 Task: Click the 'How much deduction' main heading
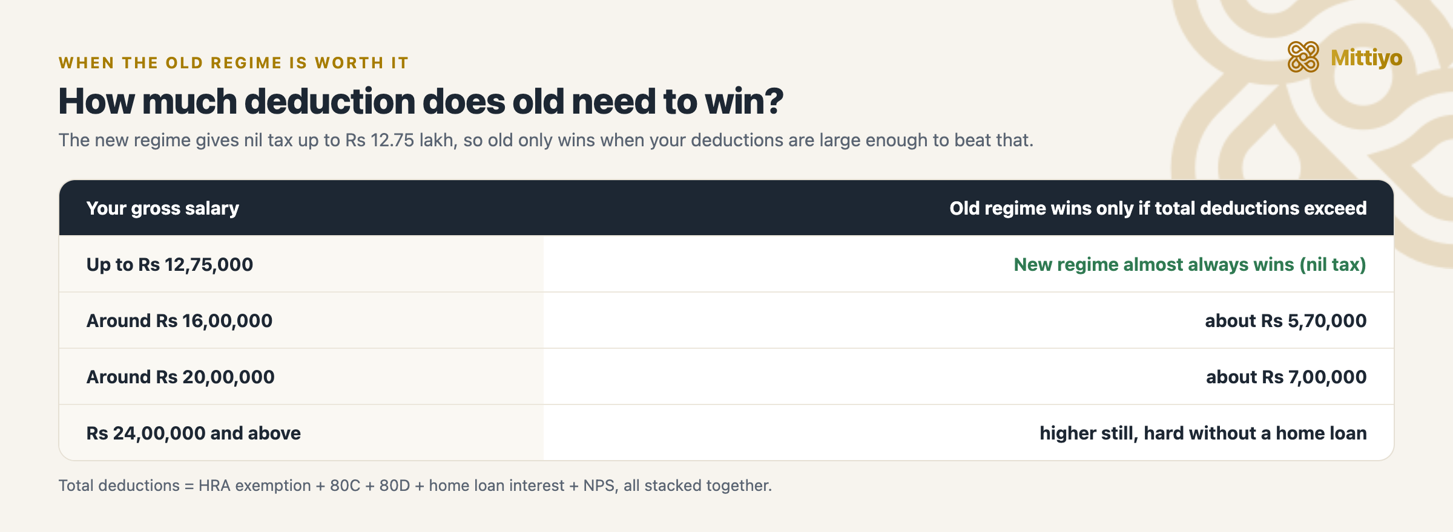421,101
